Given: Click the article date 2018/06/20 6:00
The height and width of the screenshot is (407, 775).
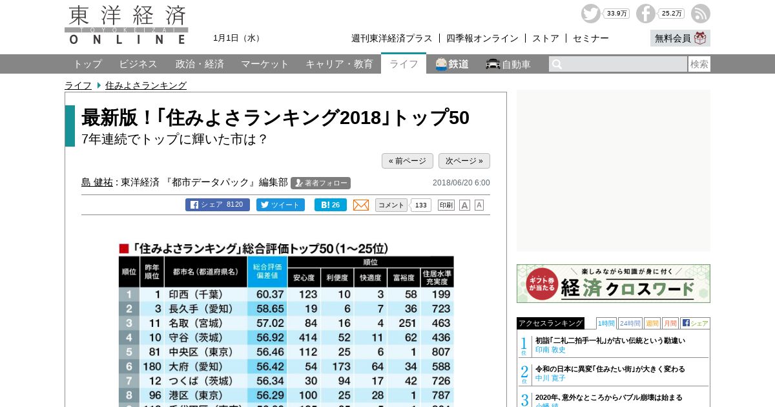Looking at the screenshot, I should point(461,183).
